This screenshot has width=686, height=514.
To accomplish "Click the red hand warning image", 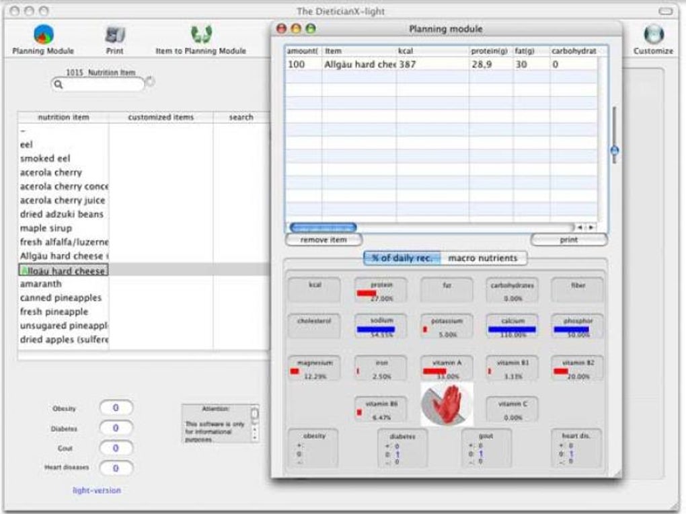I will 447,404.
